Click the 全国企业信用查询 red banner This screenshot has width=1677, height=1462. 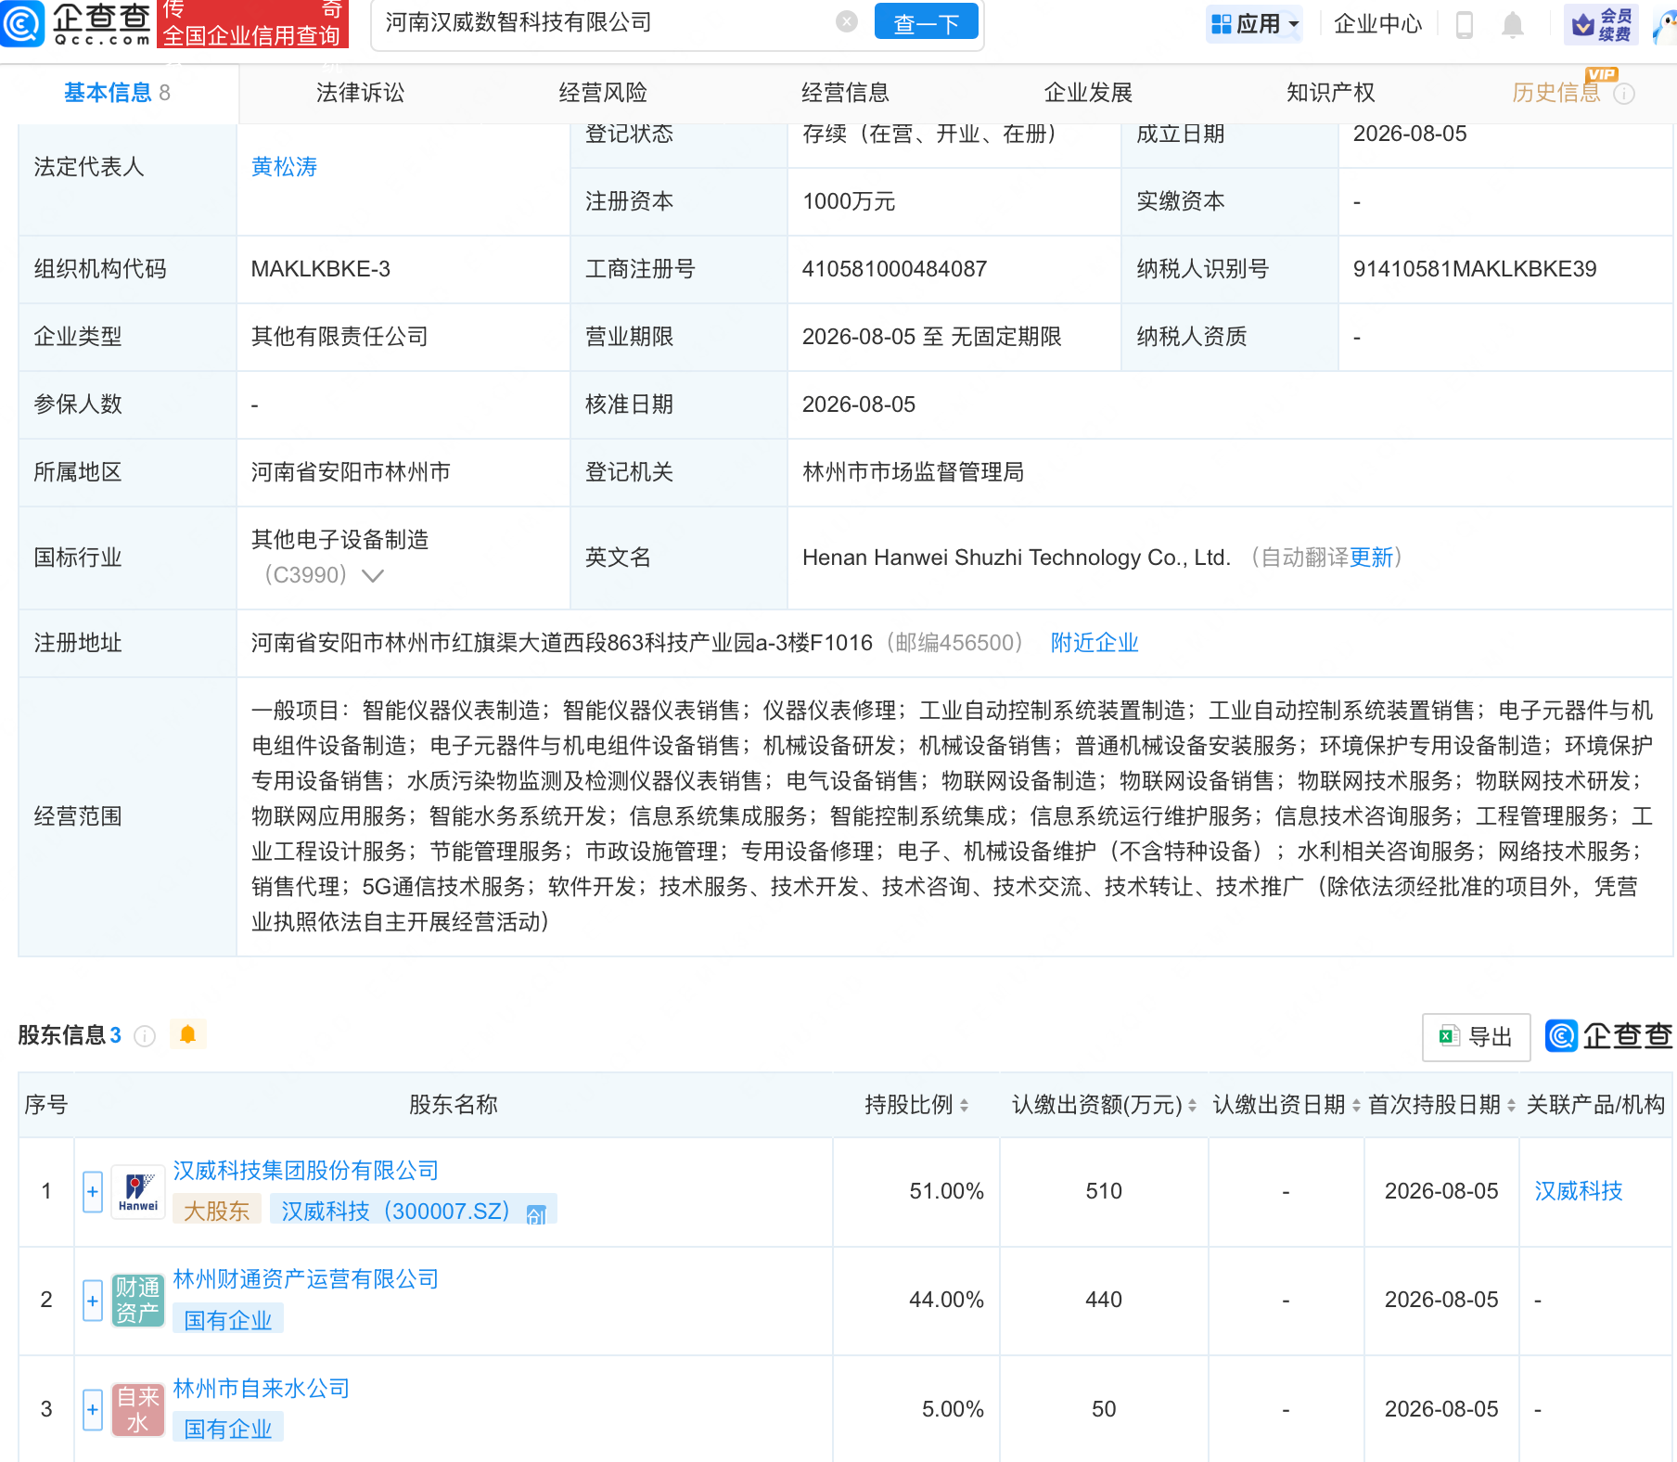pos(252,24)
